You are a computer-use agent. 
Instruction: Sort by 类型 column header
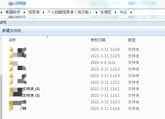132,40
